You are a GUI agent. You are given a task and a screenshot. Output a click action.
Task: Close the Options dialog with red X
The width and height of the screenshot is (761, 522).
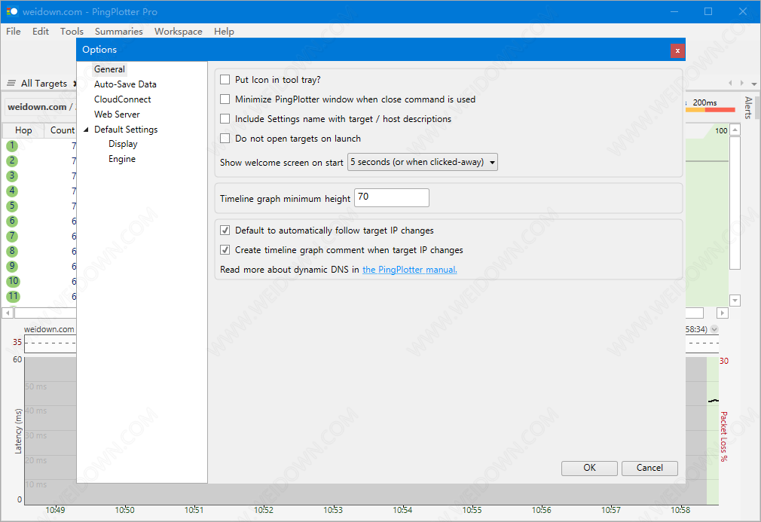click(677, 50)
